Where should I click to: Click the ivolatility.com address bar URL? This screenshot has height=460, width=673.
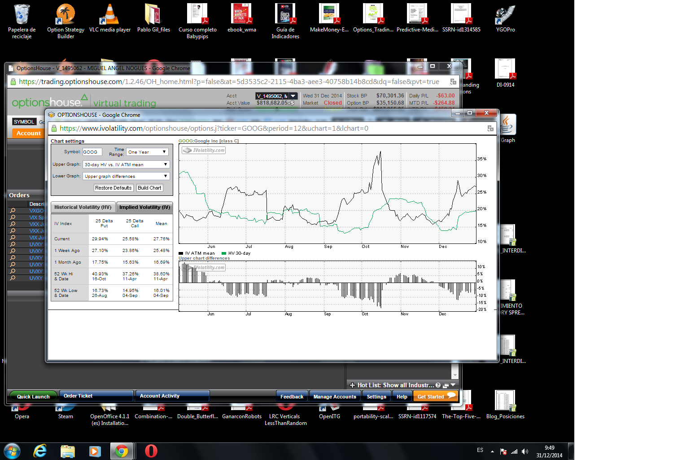pyautogui.click(x=214, y=128)
